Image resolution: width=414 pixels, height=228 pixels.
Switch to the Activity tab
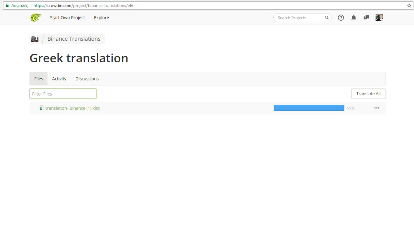point(59,79)
